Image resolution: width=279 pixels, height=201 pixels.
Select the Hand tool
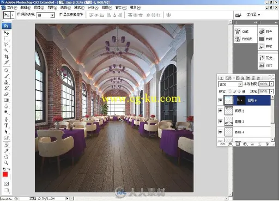(x=7, y=157)
